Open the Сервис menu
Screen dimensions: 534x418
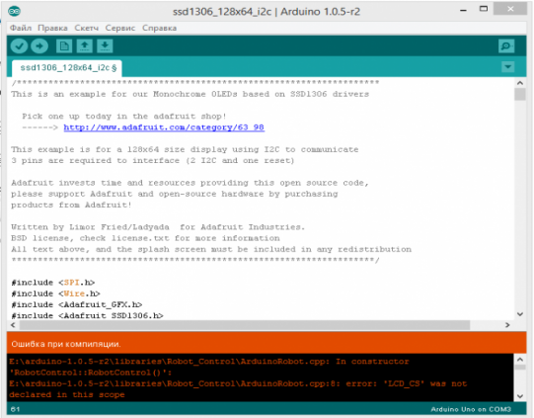point(119,28)
